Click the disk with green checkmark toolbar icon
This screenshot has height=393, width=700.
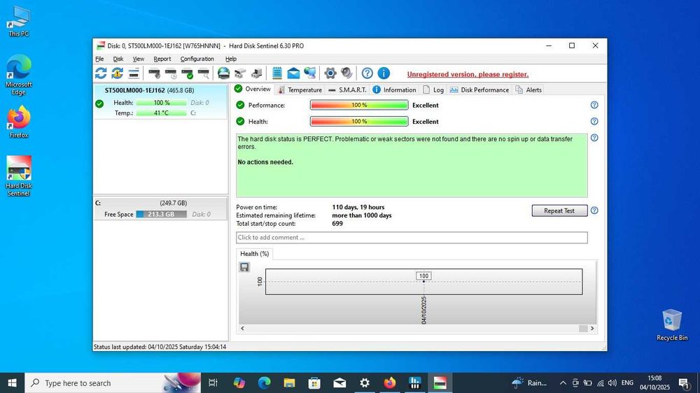click(188, 73)
